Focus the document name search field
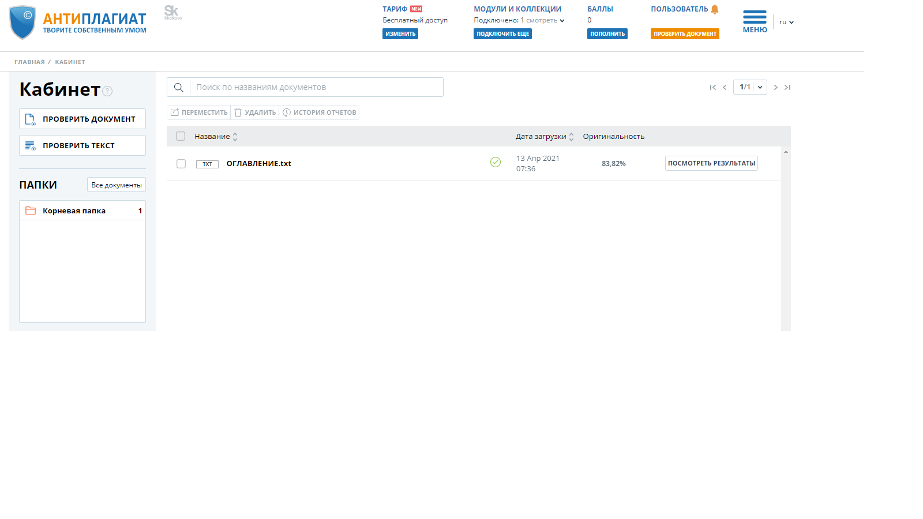This screenshot has height=519, width=923. click(316, 88)
